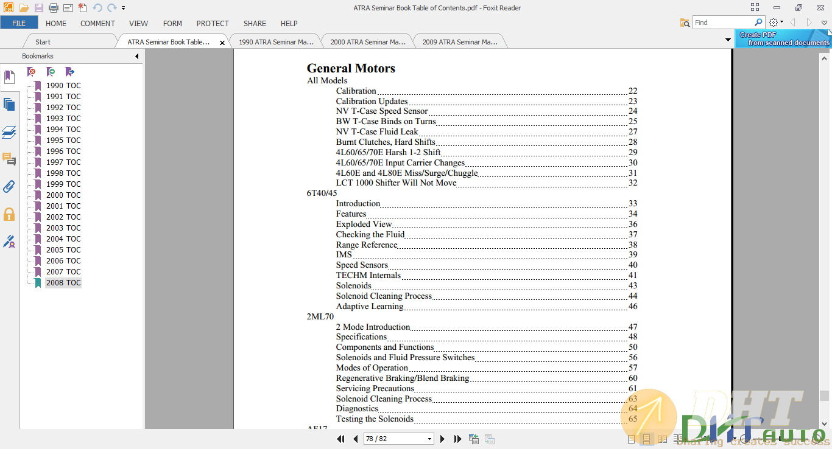832x449 pixels.
Task: Open the FILE menu
Action: tap(19, 23)
